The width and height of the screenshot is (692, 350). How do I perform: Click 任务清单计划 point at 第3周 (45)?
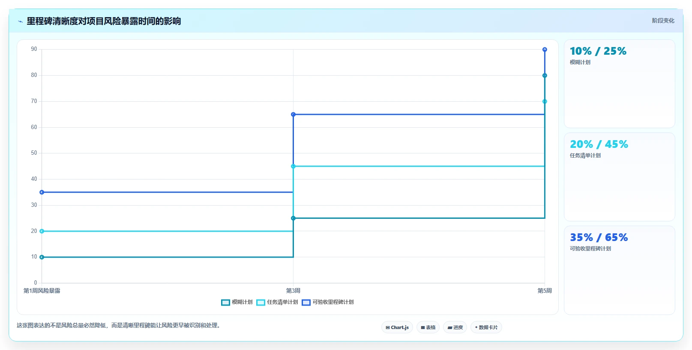[293, 166]
